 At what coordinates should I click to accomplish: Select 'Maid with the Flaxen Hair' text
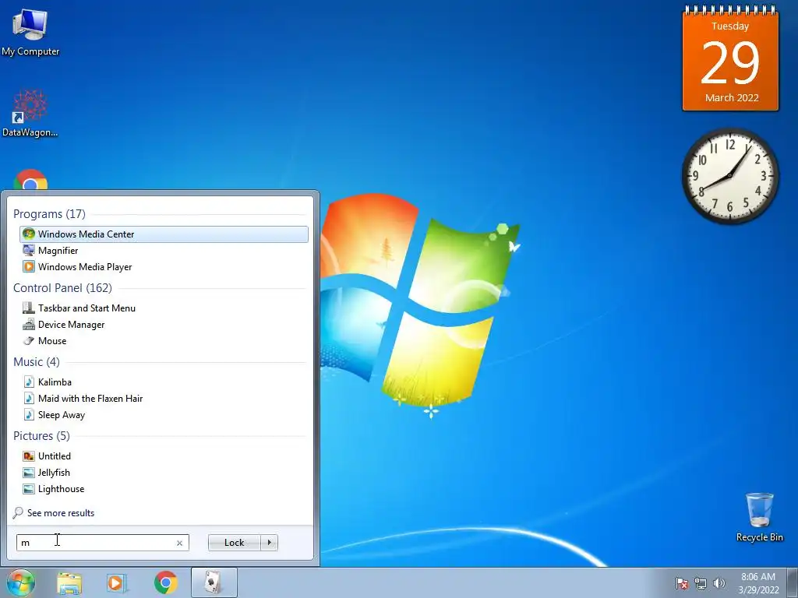pos(90,398)
